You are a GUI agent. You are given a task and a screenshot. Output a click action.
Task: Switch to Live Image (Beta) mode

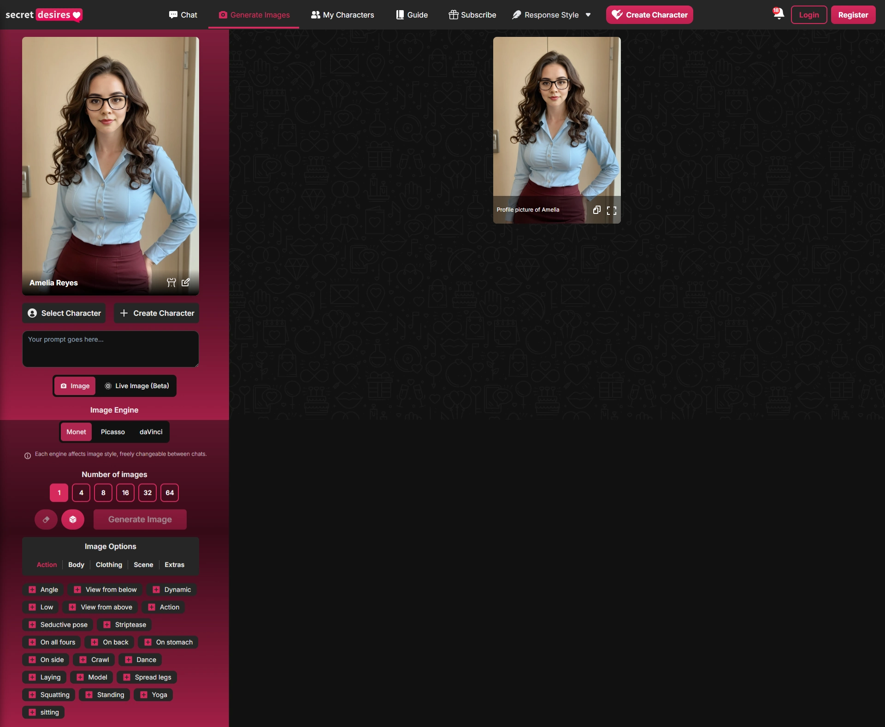136,386
